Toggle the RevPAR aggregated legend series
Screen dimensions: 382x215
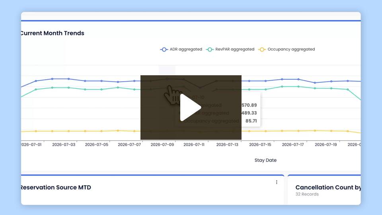(x=230, y=49)
